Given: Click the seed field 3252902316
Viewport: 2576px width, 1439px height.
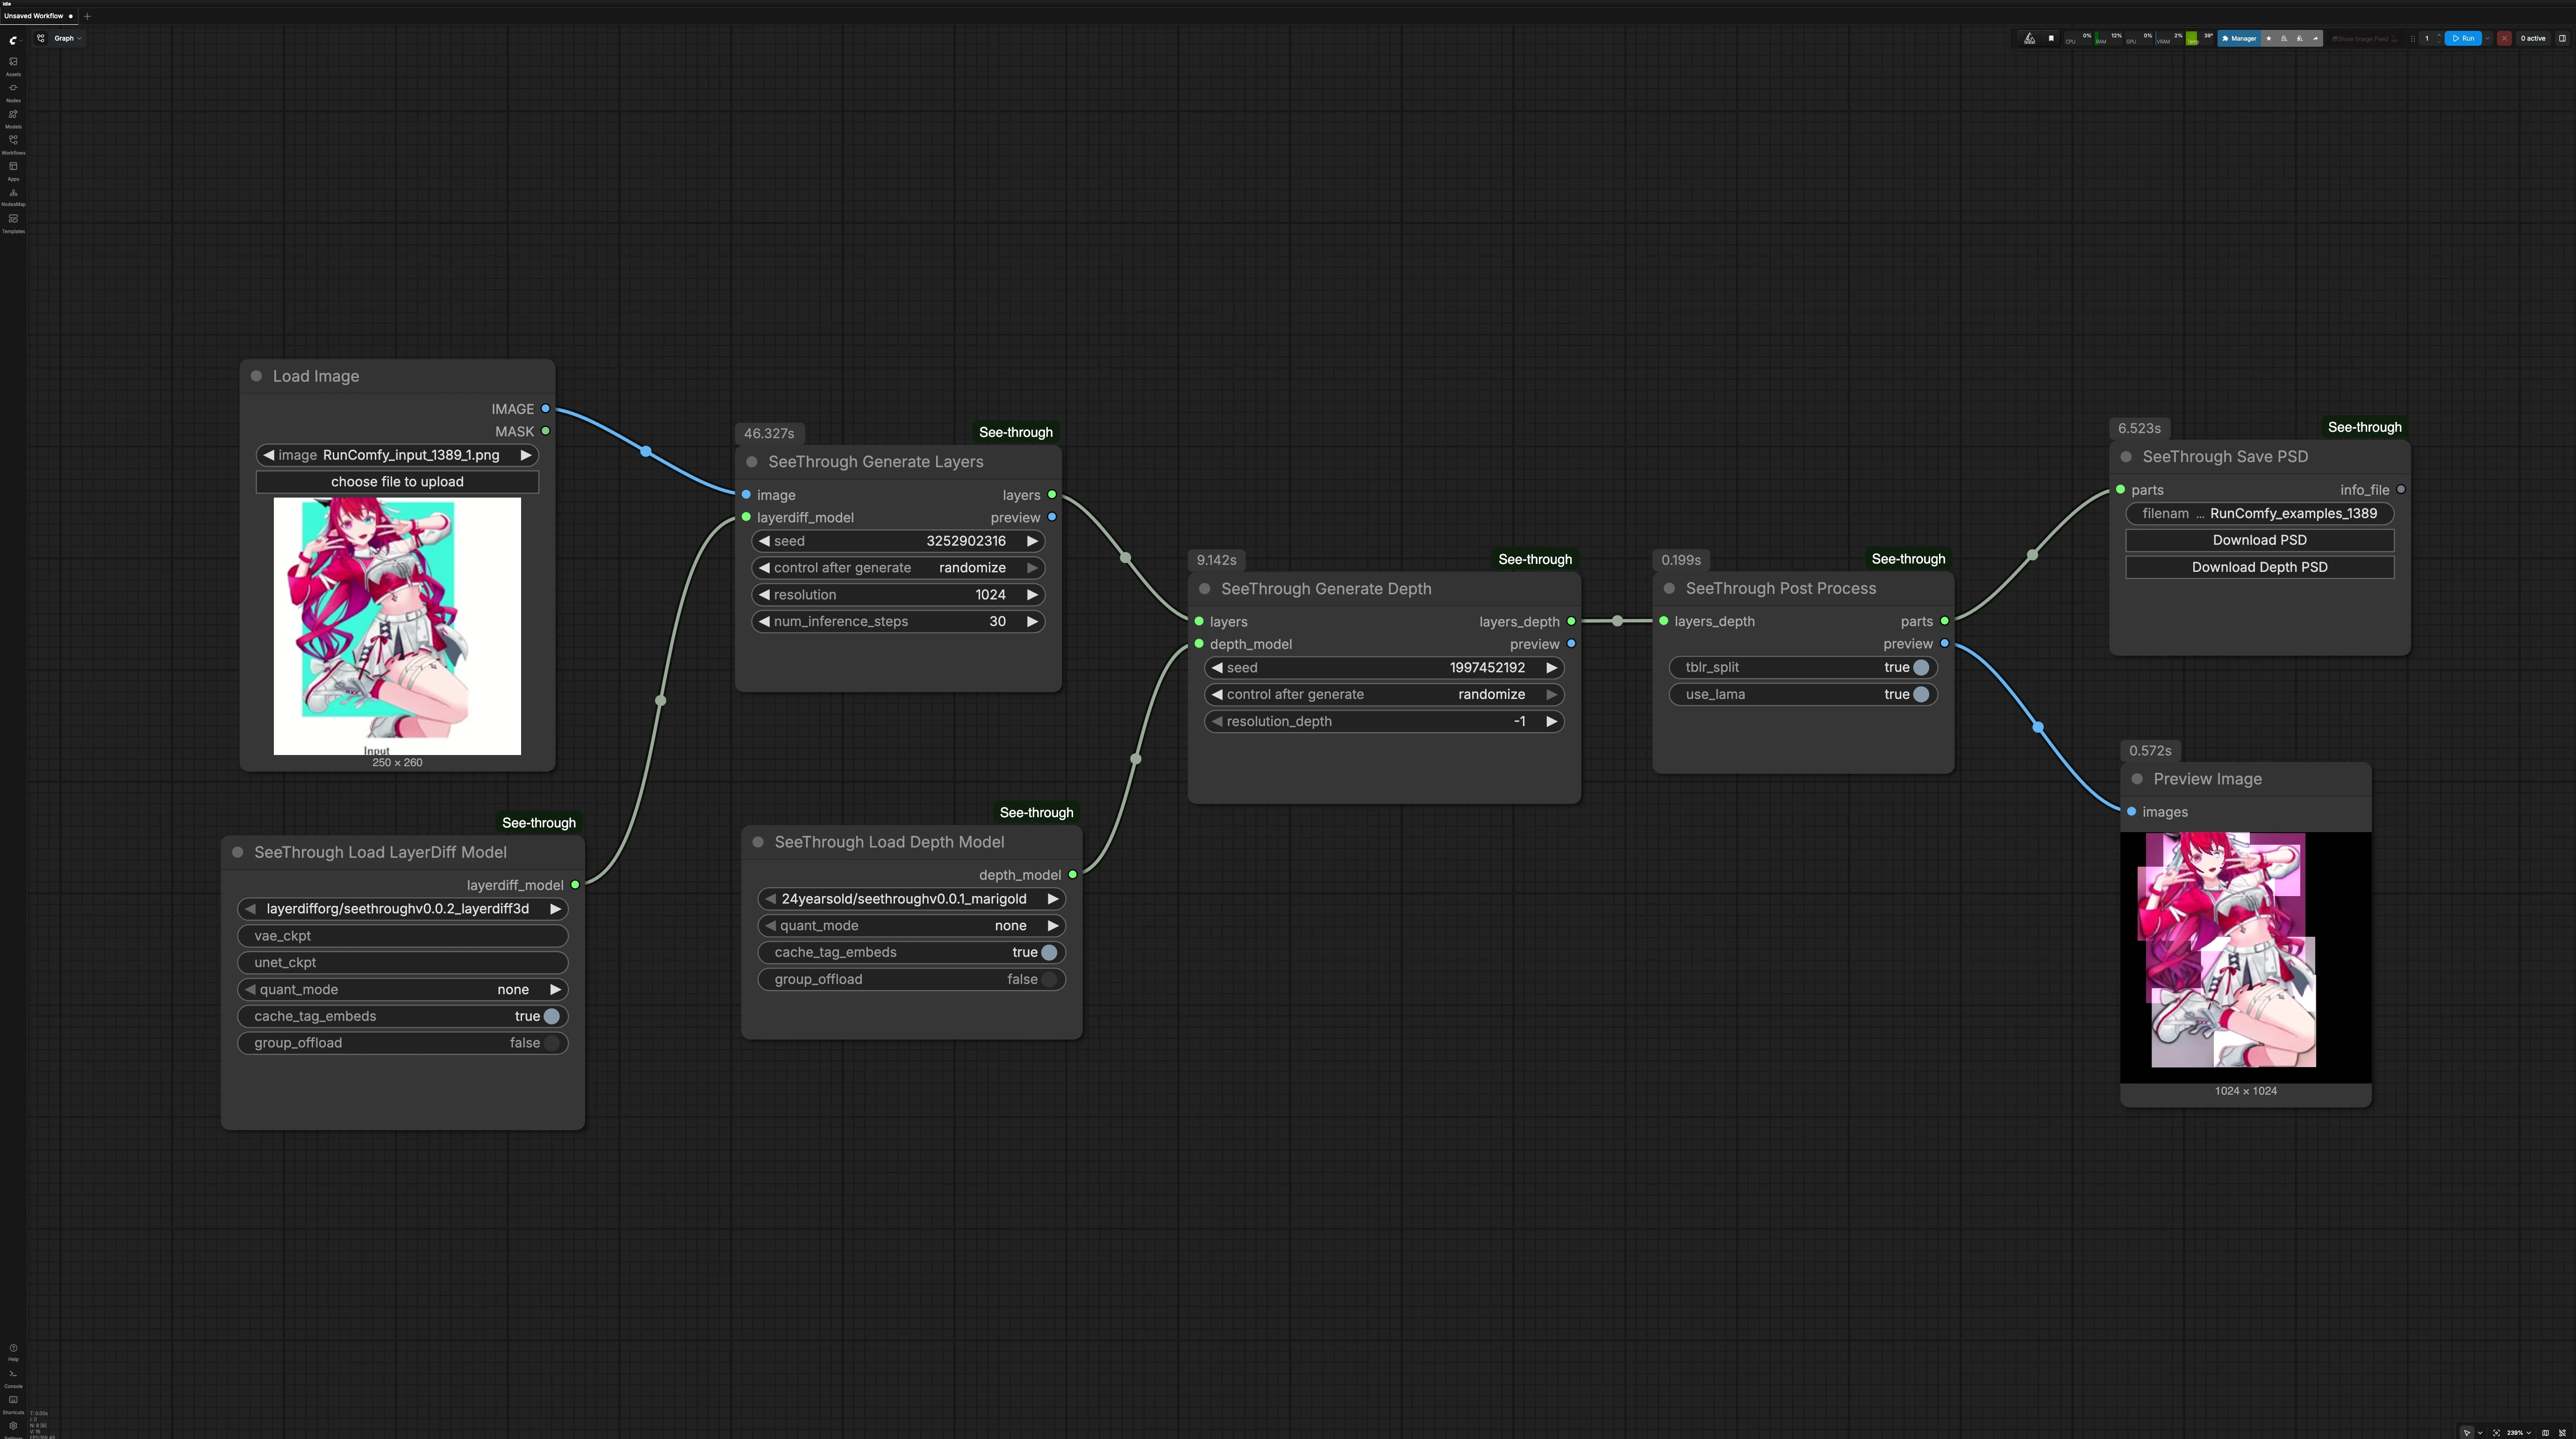Looking at the screenshot, I should coord(898,541).
